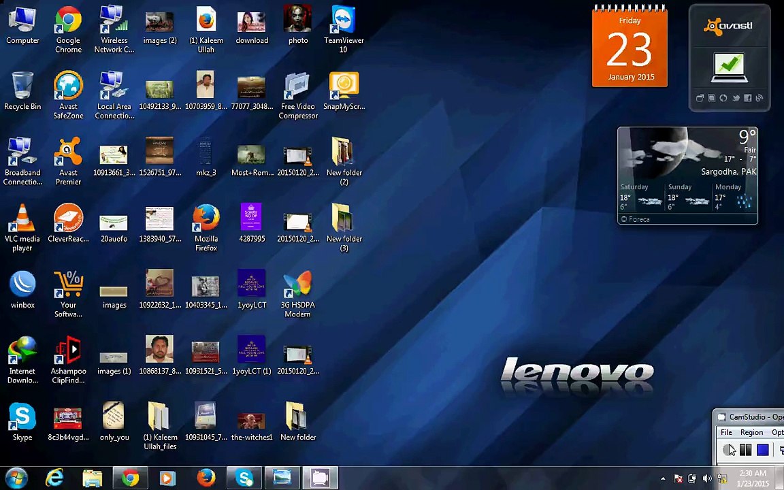Select the 4287995 purple image file
Screen dimensions: 784x490
click(252, 223)
